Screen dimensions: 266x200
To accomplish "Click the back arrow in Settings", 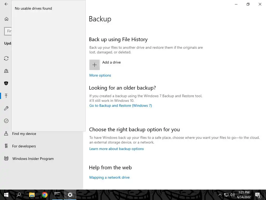I will [x=6, y=4].
